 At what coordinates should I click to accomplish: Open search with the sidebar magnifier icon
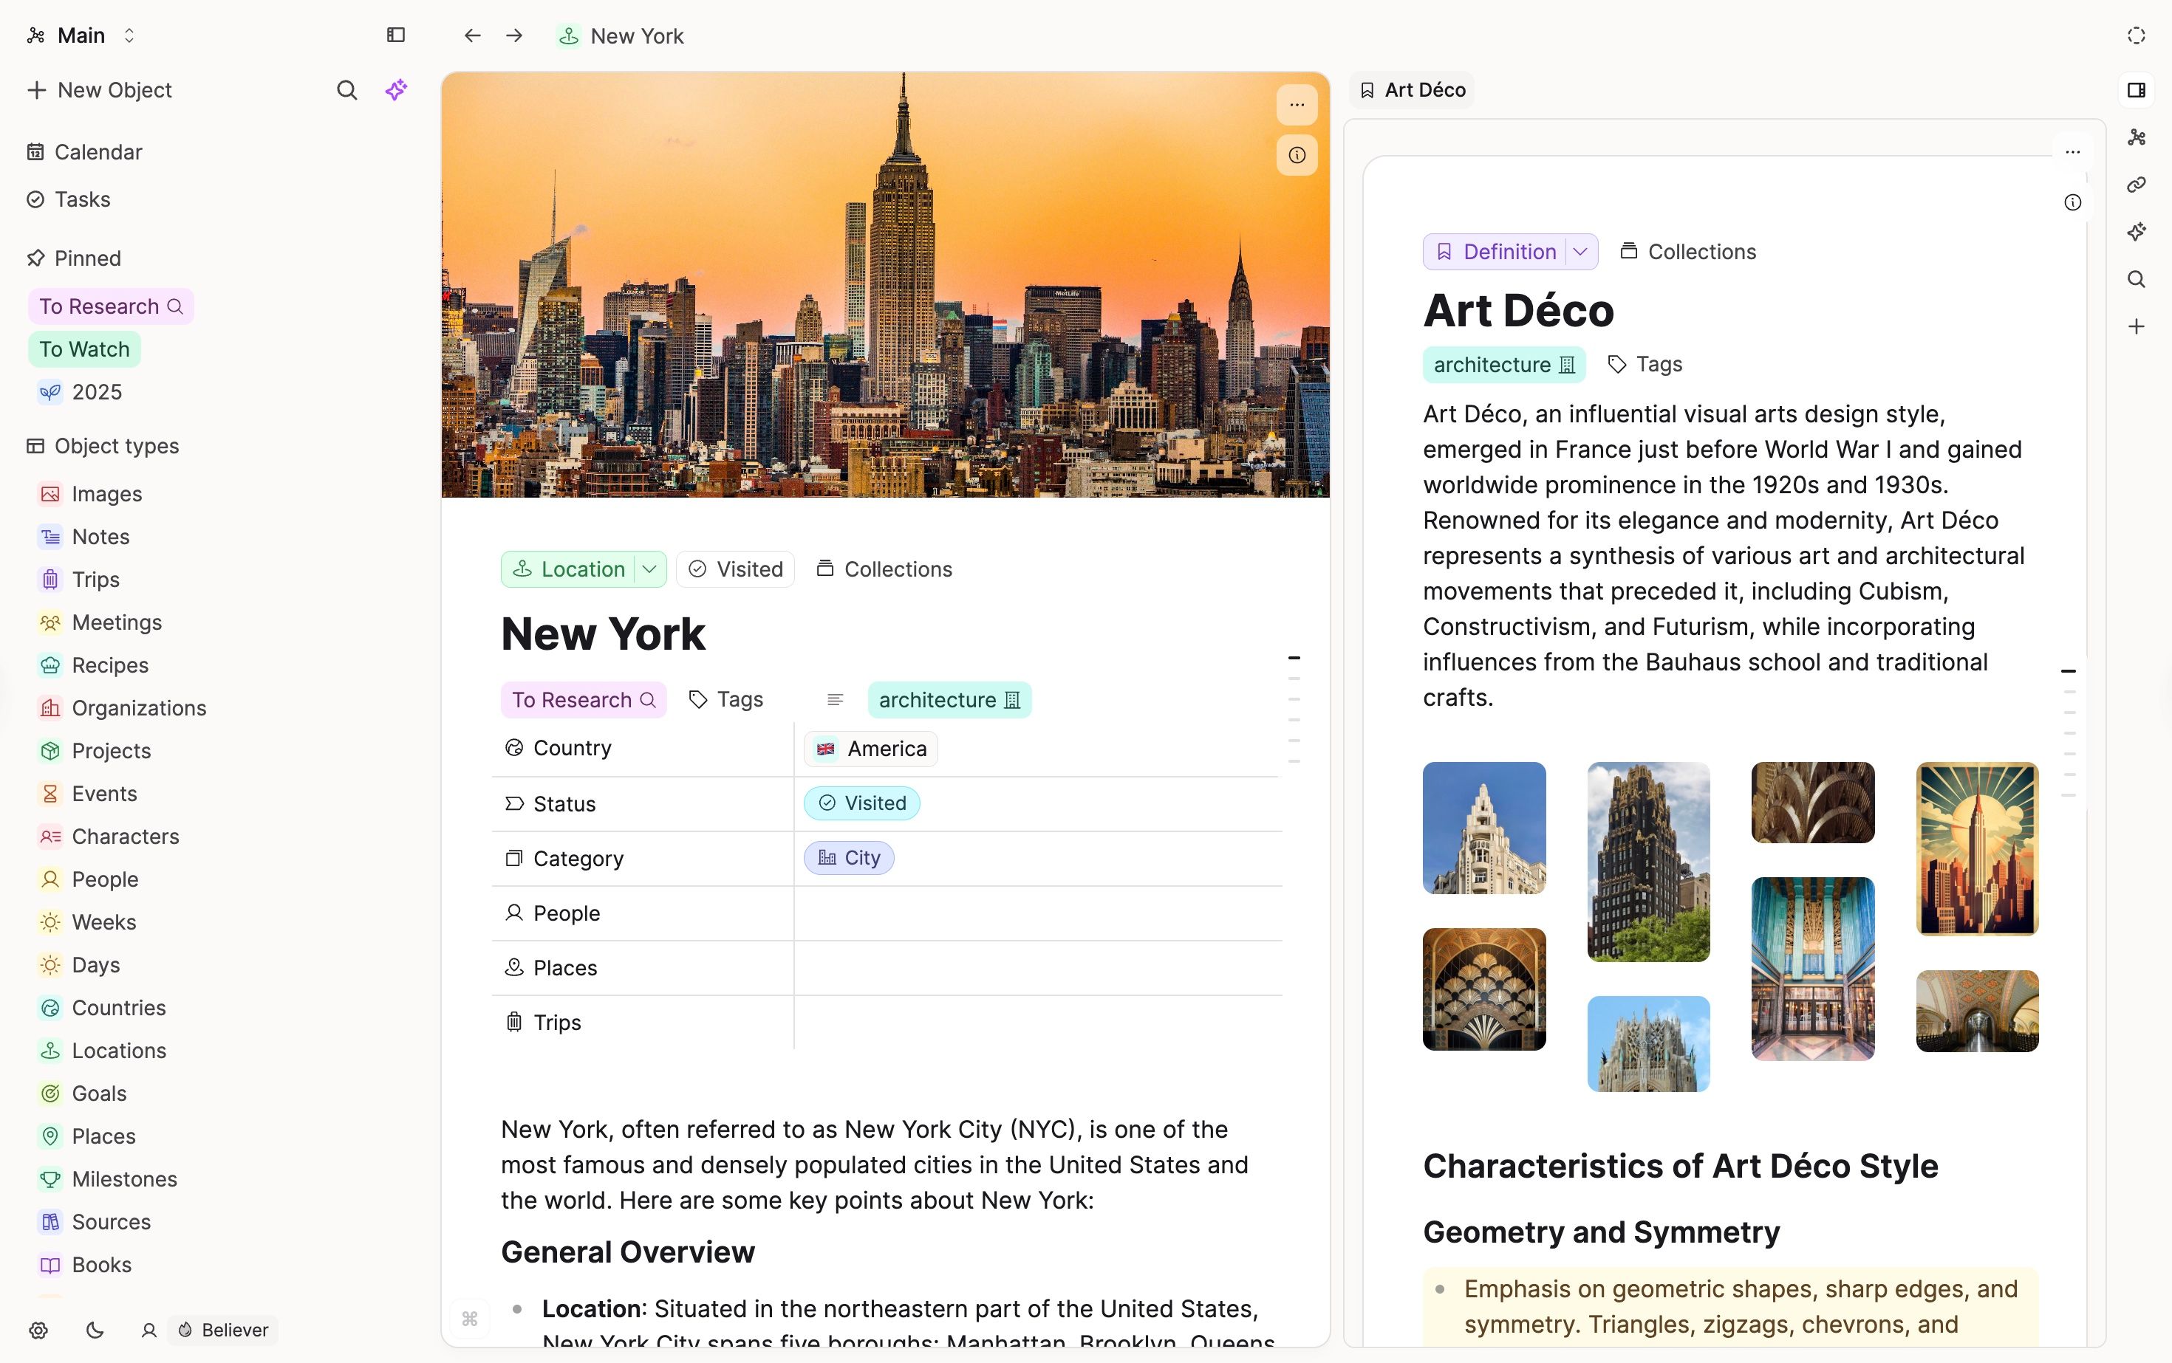coord(347,90)
